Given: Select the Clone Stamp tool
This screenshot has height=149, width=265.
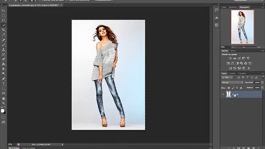Looking at the screenshot, I should point(3,50).
